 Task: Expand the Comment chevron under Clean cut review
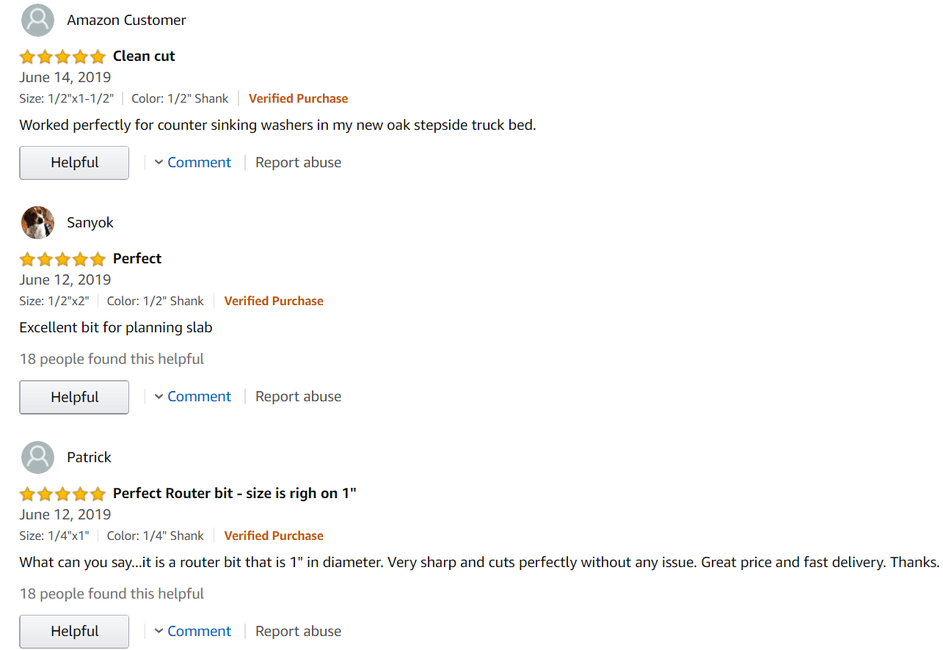[159, 162]
